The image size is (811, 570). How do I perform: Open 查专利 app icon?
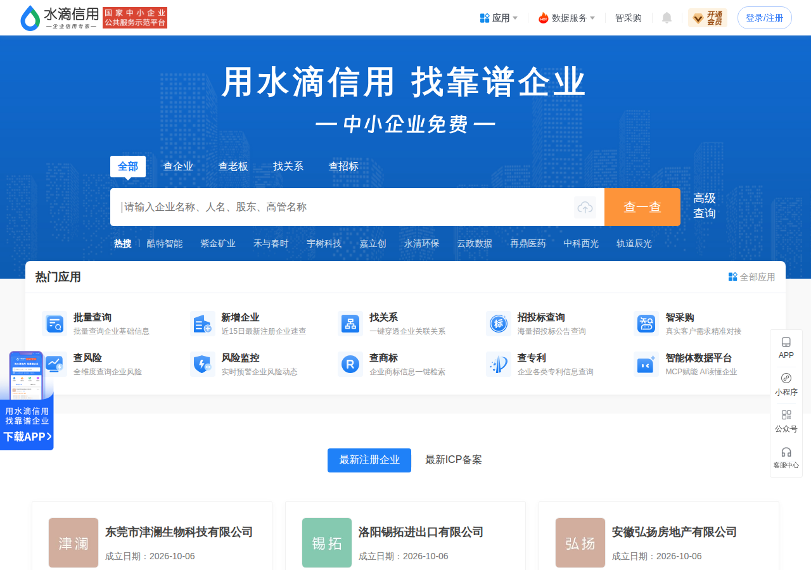[499, 364]
